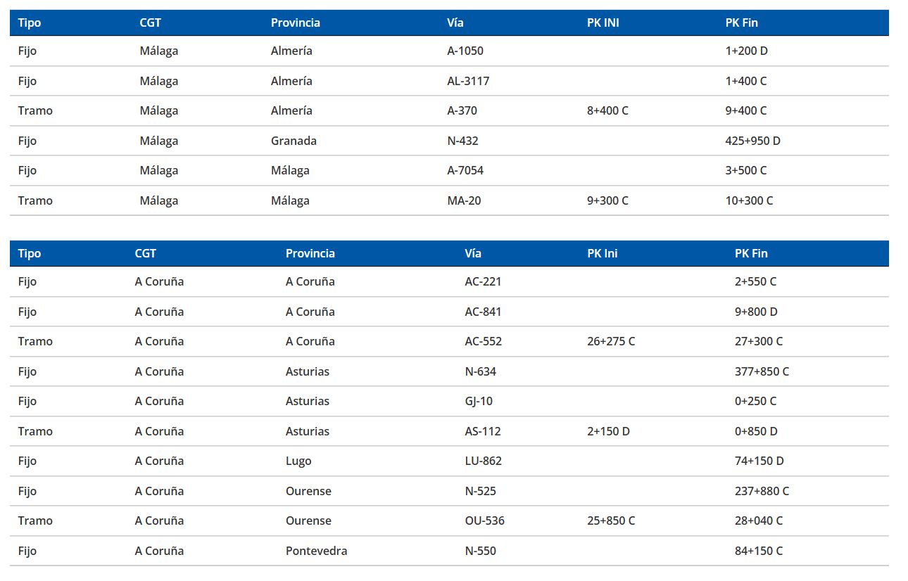Select the A-1050 road cell
Image resolution: width=908 pixels, height=581 pixels.
465,51
